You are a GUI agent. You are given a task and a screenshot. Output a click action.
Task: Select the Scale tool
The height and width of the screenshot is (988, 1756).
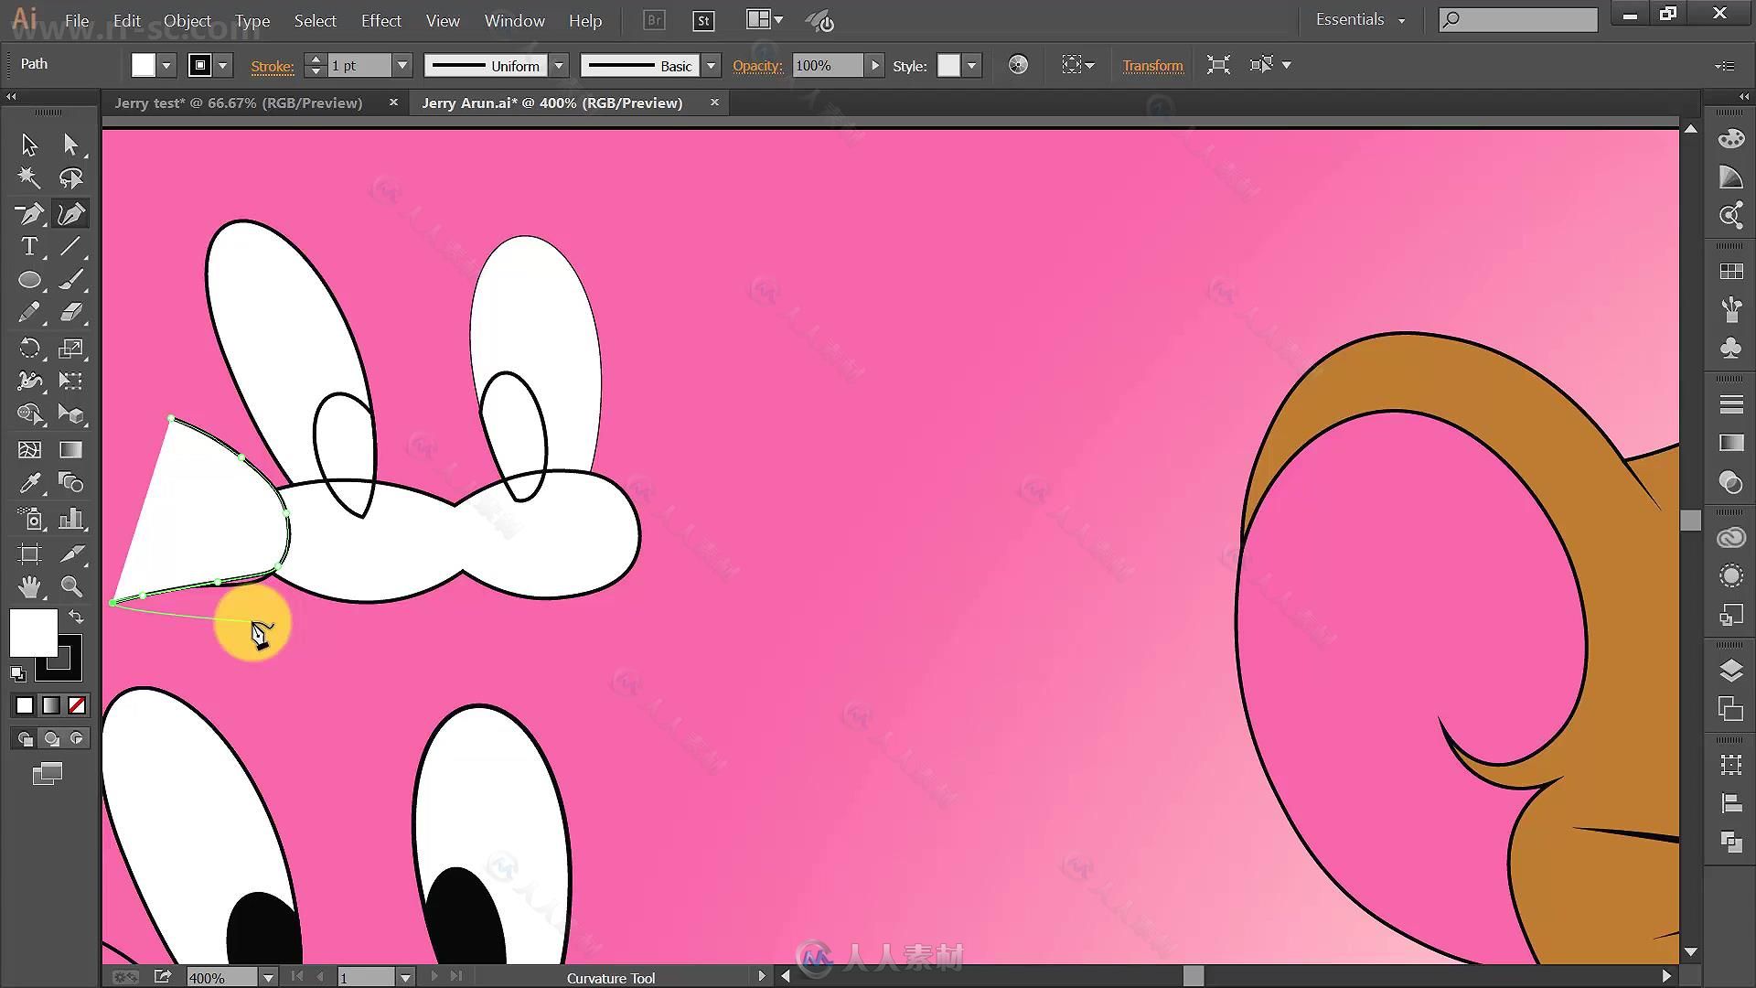click(x=70, y=348)
